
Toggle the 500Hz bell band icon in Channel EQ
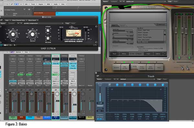click(132, 85)
